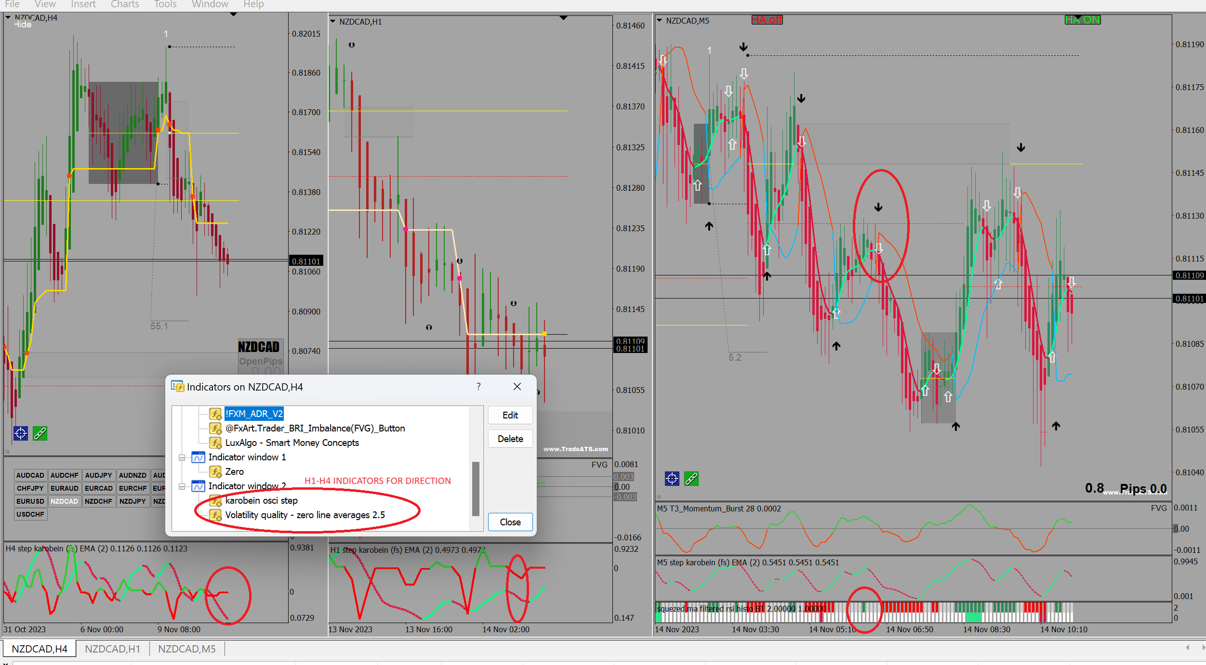This screenshot has height=665, width=1206.
Task: Open the Charts menu
Action: 124,4
